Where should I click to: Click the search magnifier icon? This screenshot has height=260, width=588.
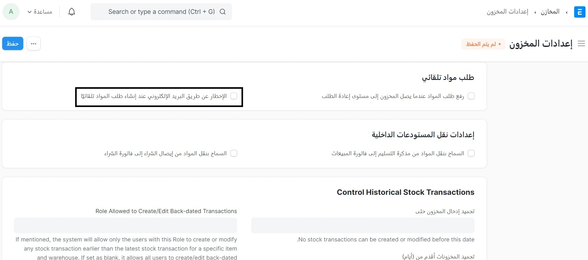[x=223, y=12]
